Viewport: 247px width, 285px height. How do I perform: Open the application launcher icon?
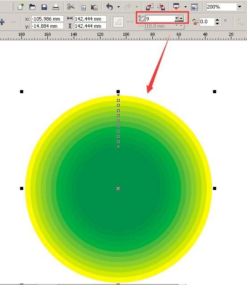coord(176,7)
